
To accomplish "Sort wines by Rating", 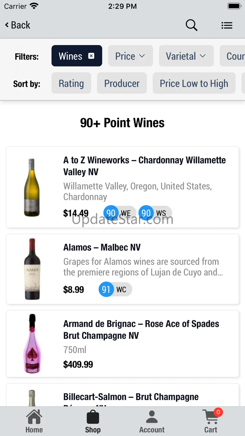I will click(71, 83).
